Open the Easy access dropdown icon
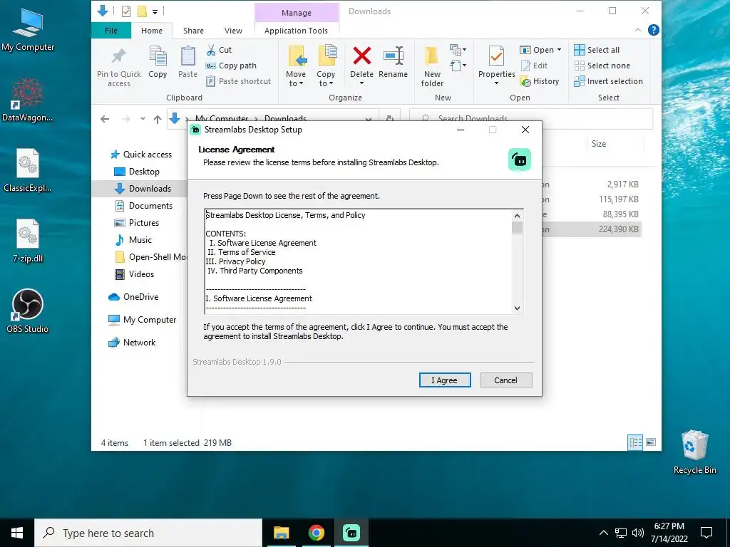The image size is (730, 547). click(458, 66)
